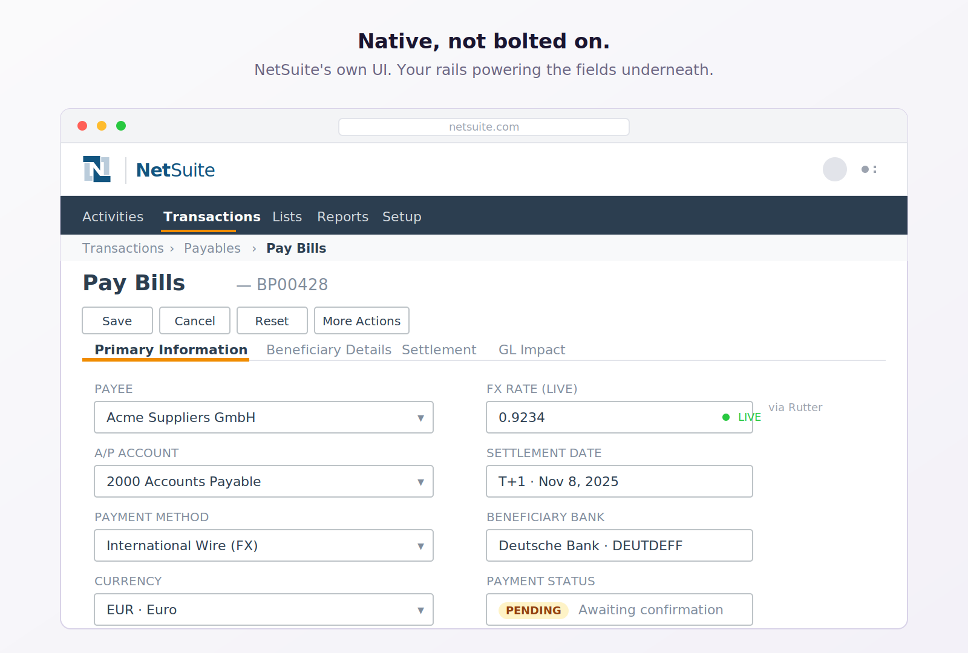Screen dimensions: 968x653
Task: Switch to the Beneficiary Details tab
Action: 329,350
